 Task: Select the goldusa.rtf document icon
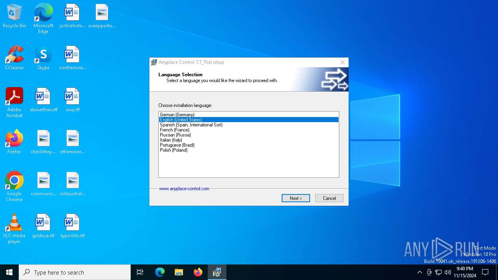(x=43, y=226)
